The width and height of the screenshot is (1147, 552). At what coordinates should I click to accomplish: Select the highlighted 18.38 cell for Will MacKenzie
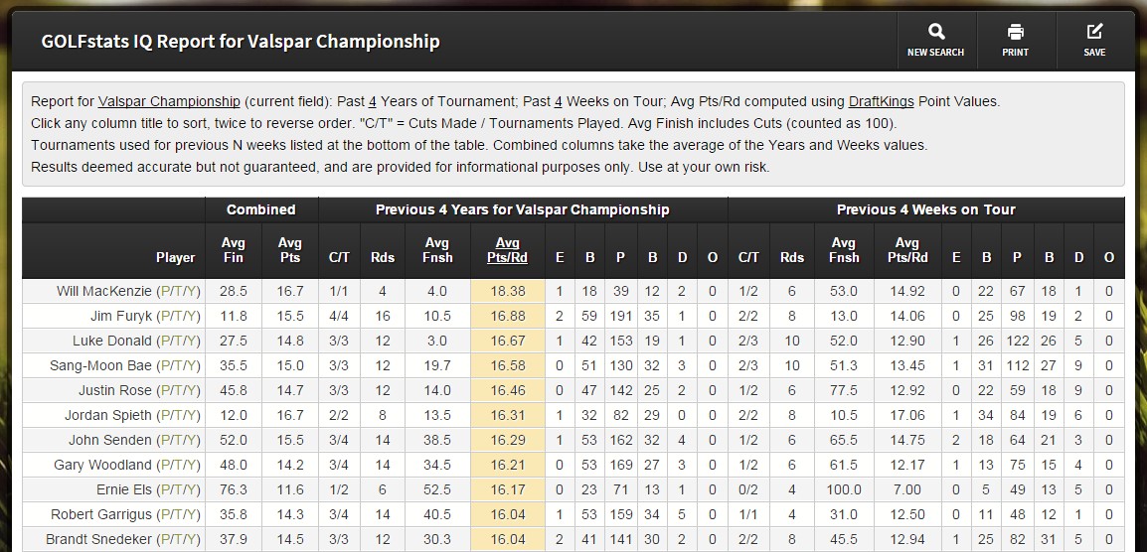coord(508,292)
